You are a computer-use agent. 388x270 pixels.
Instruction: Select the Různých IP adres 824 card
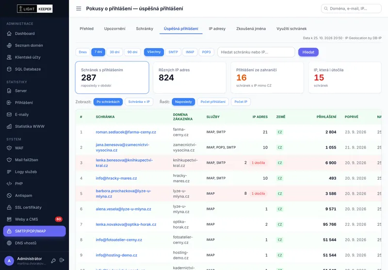(x=190, y=78)
